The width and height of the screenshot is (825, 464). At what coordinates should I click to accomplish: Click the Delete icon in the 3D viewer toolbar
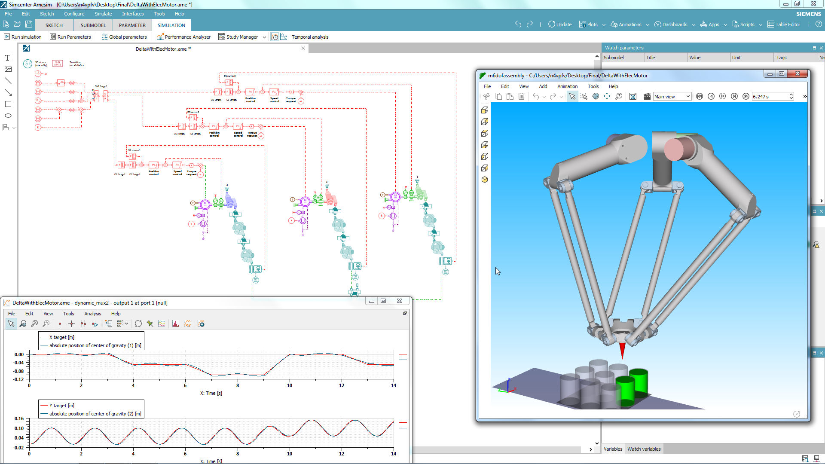click(521, 96)
